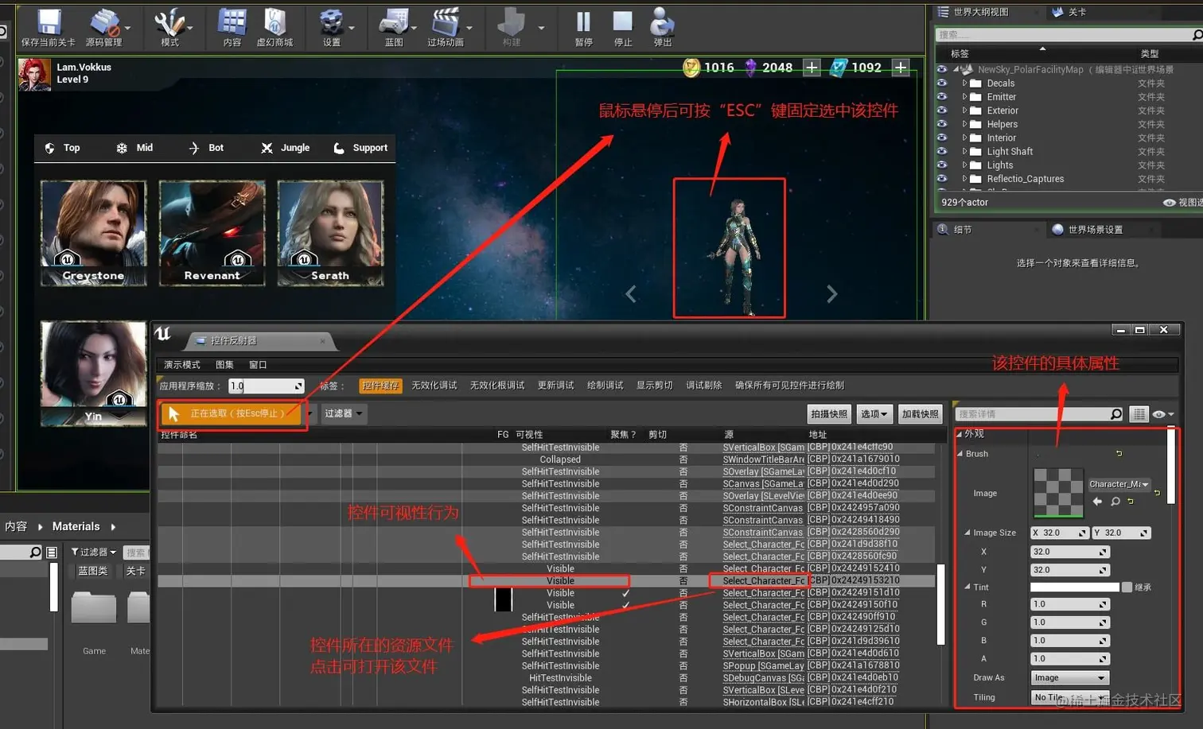Click the white Tint color swatch

[1075, 587]
